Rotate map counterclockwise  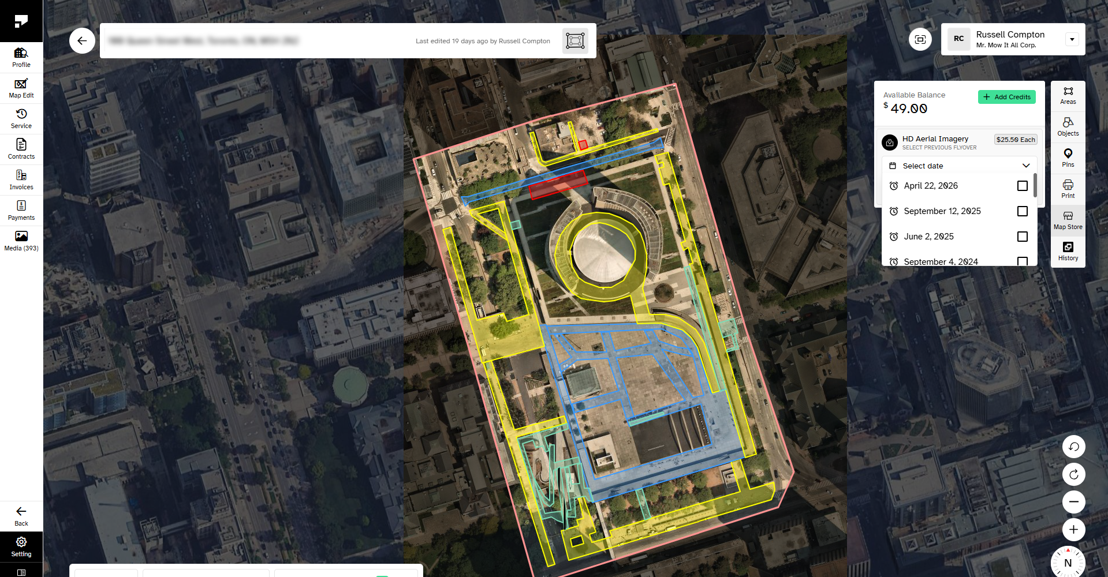click(x=1074, y=447)
